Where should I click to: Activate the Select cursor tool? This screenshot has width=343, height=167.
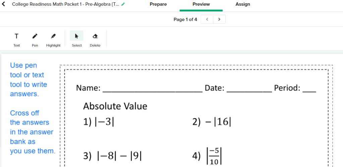pos(76,39)
